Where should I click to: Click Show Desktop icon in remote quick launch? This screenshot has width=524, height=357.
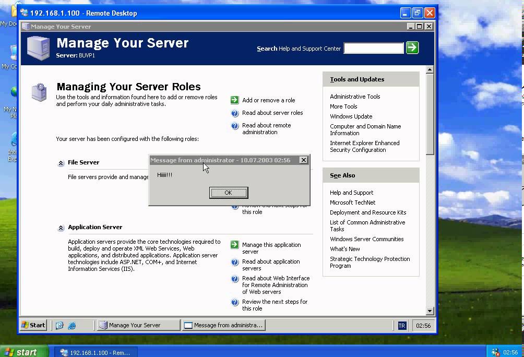(59, 325)
